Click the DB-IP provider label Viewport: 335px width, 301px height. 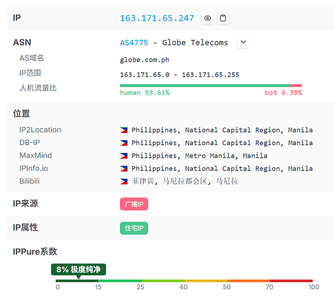30,143
